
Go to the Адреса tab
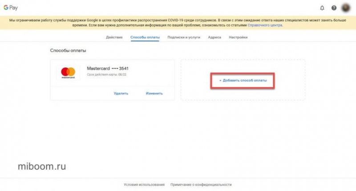point(214,37)
